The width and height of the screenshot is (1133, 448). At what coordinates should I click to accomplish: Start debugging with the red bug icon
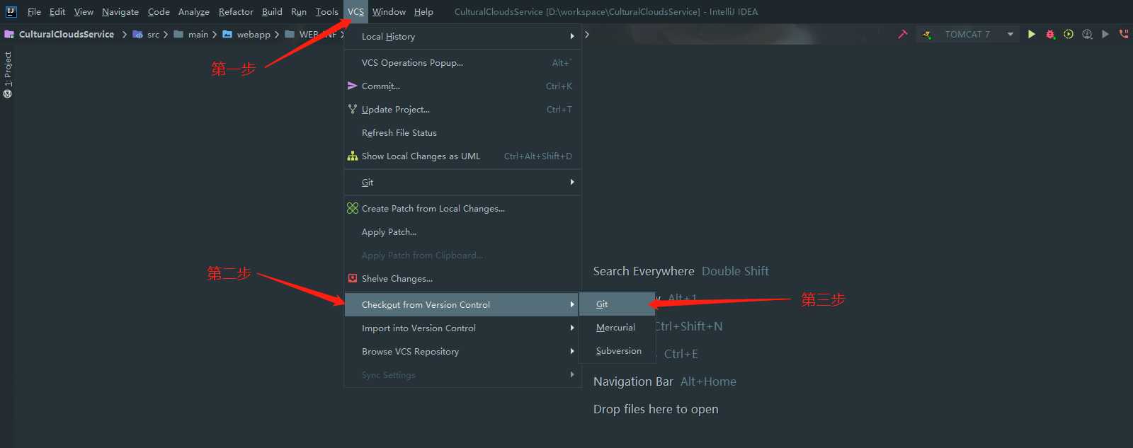click(1050, 34)
